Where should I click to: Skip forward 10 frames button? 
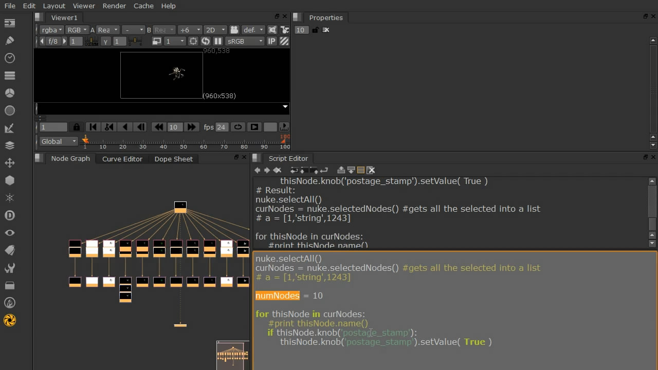pos(192,127)
